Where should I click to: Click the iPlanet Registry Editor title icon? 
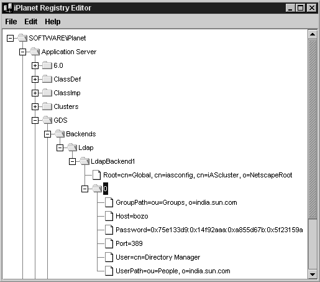click(x=7, y=8)
